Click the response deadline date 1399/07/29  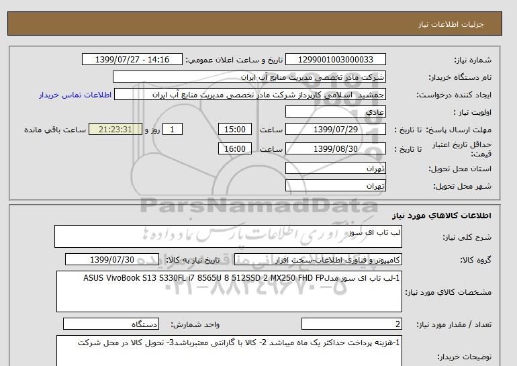click(x=335, y=129)
